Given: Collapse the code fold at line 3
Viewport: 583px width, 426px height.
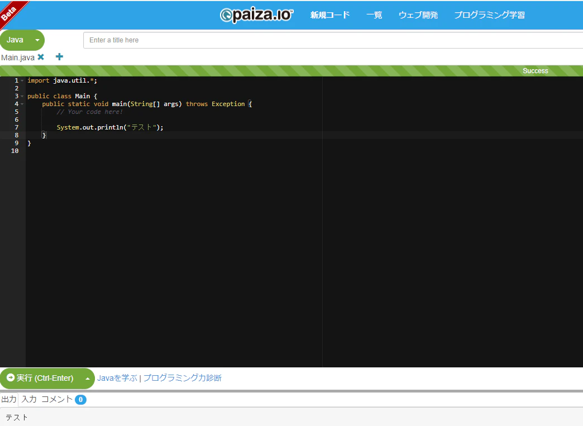Looking at the screenshot, I should pos(22,95).
